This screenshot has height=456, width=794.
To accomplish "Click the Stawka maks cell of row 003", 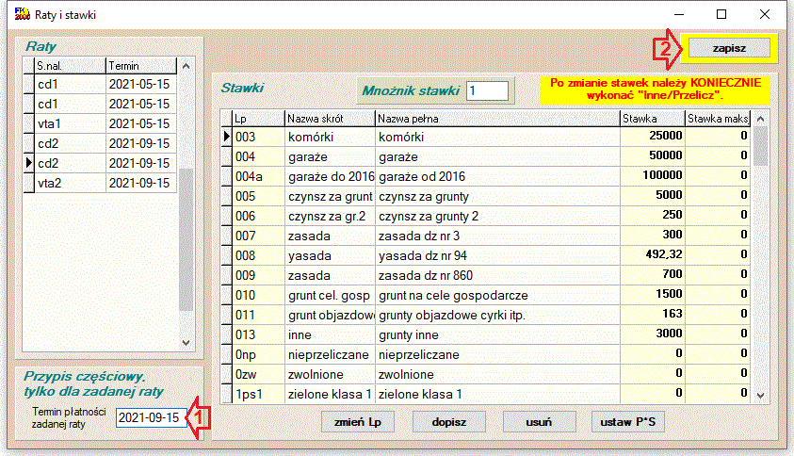I will pos(718,136).
